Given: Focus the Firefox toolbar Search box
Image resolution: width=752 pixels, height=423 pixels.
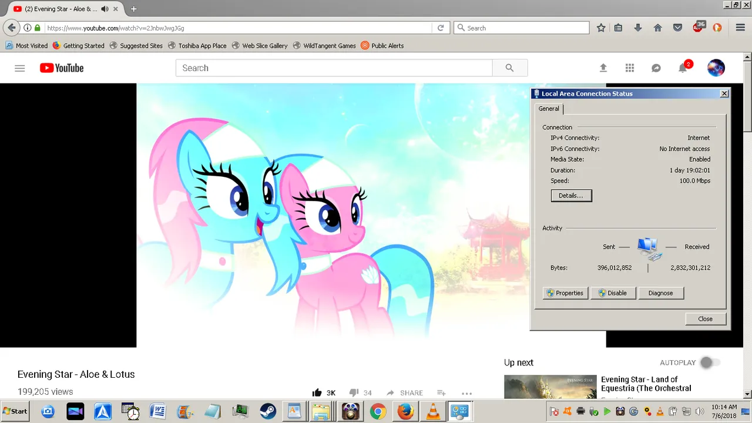Looking at the screenshot, I should click(521, 28).
